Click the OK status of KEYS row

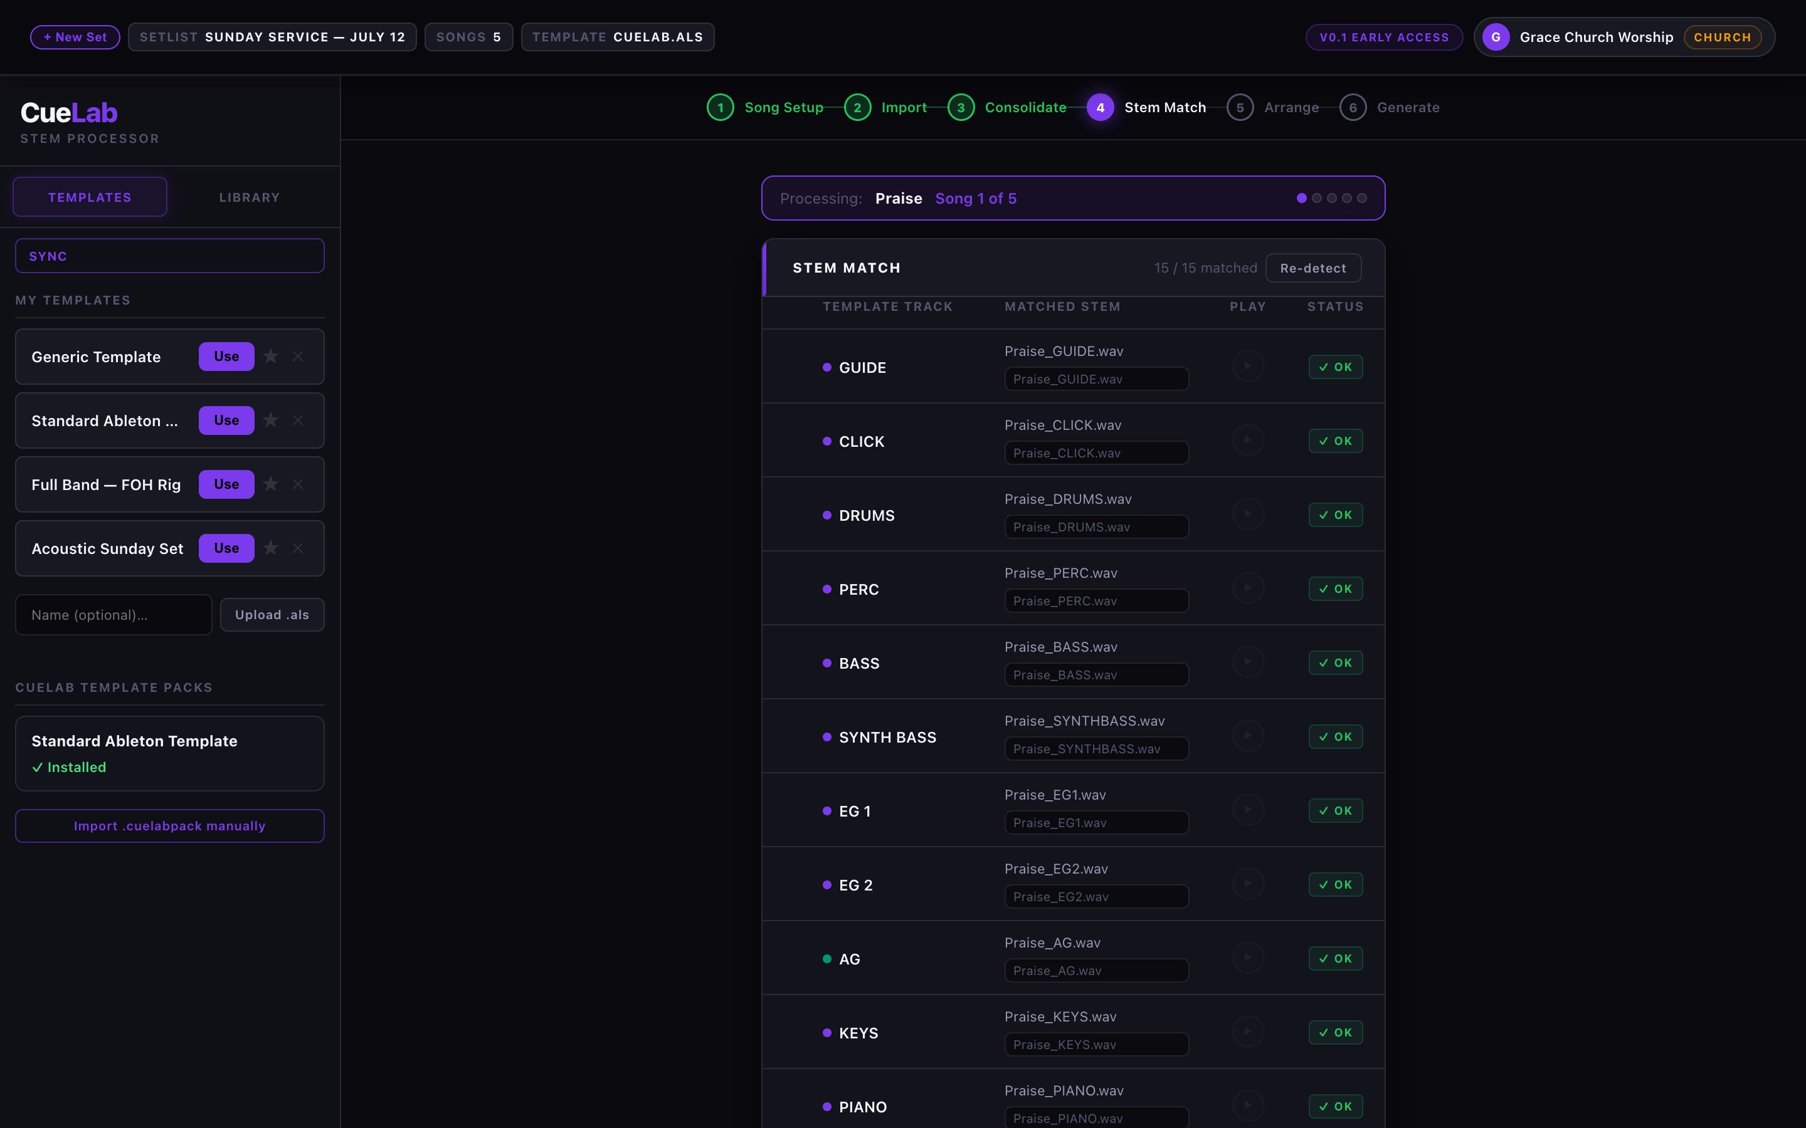[x=1336, y=1033]
